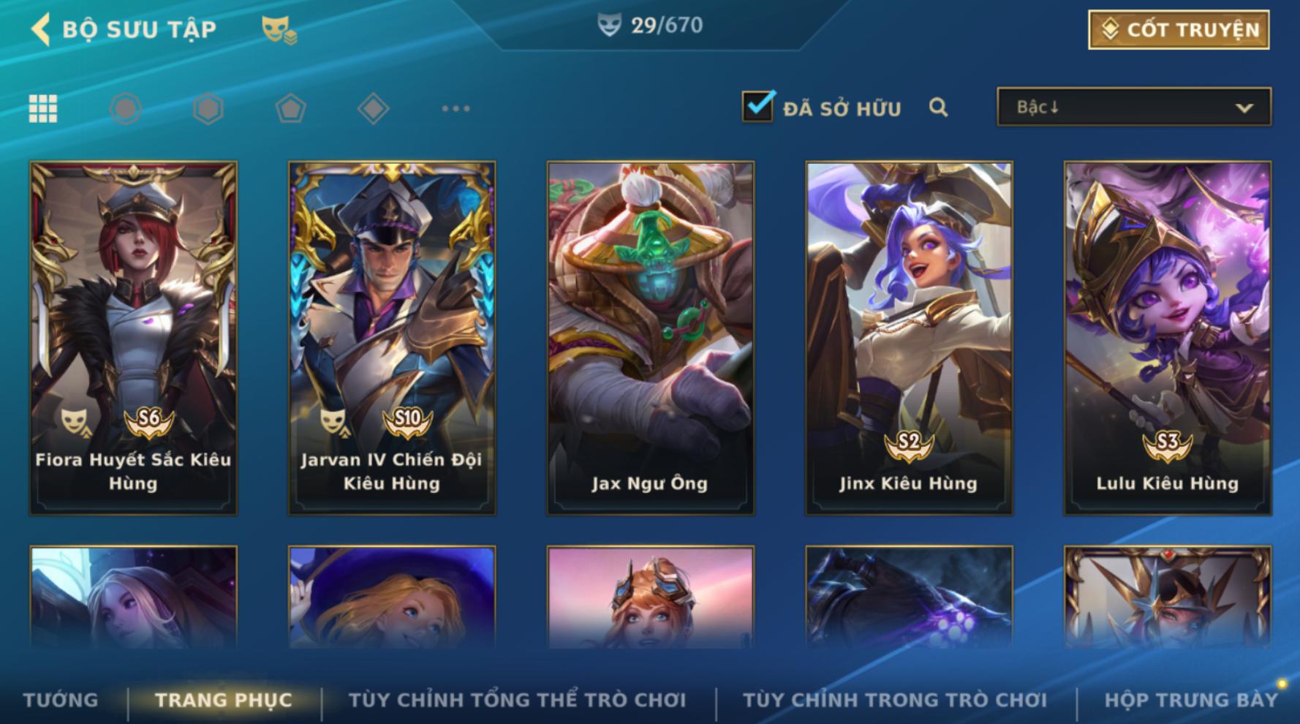Image resolution: width=1300 pixels, height=724 pixels.
Task: Filter by the hexagon rarity tier icon
Action: [208, 109]
